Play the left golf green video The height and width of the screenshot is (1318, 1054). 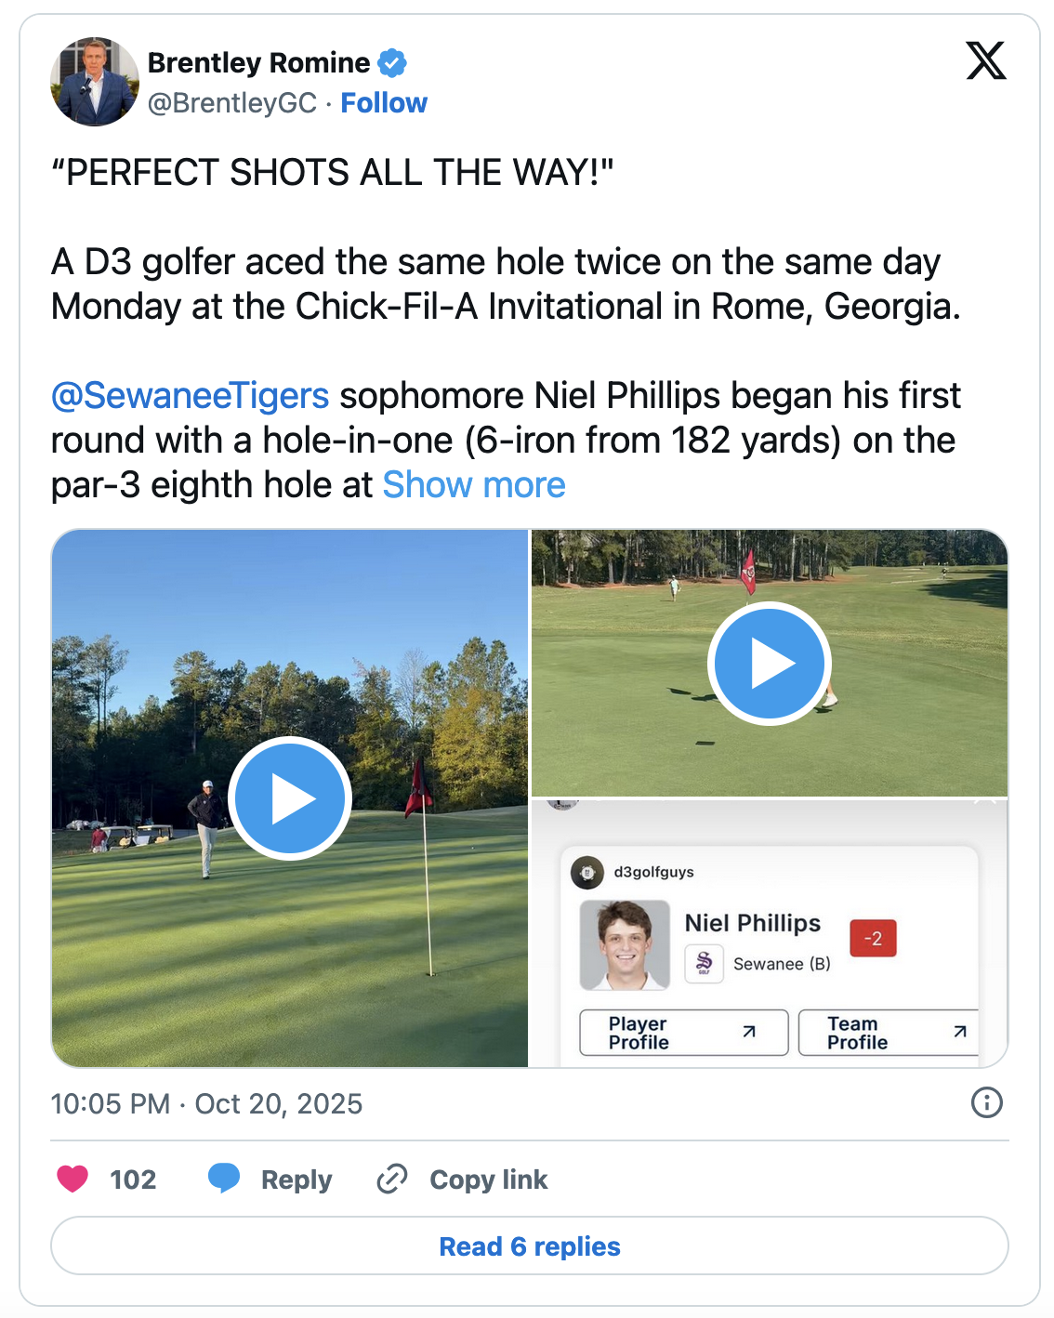pyautogui.click(x=289, y=798)
